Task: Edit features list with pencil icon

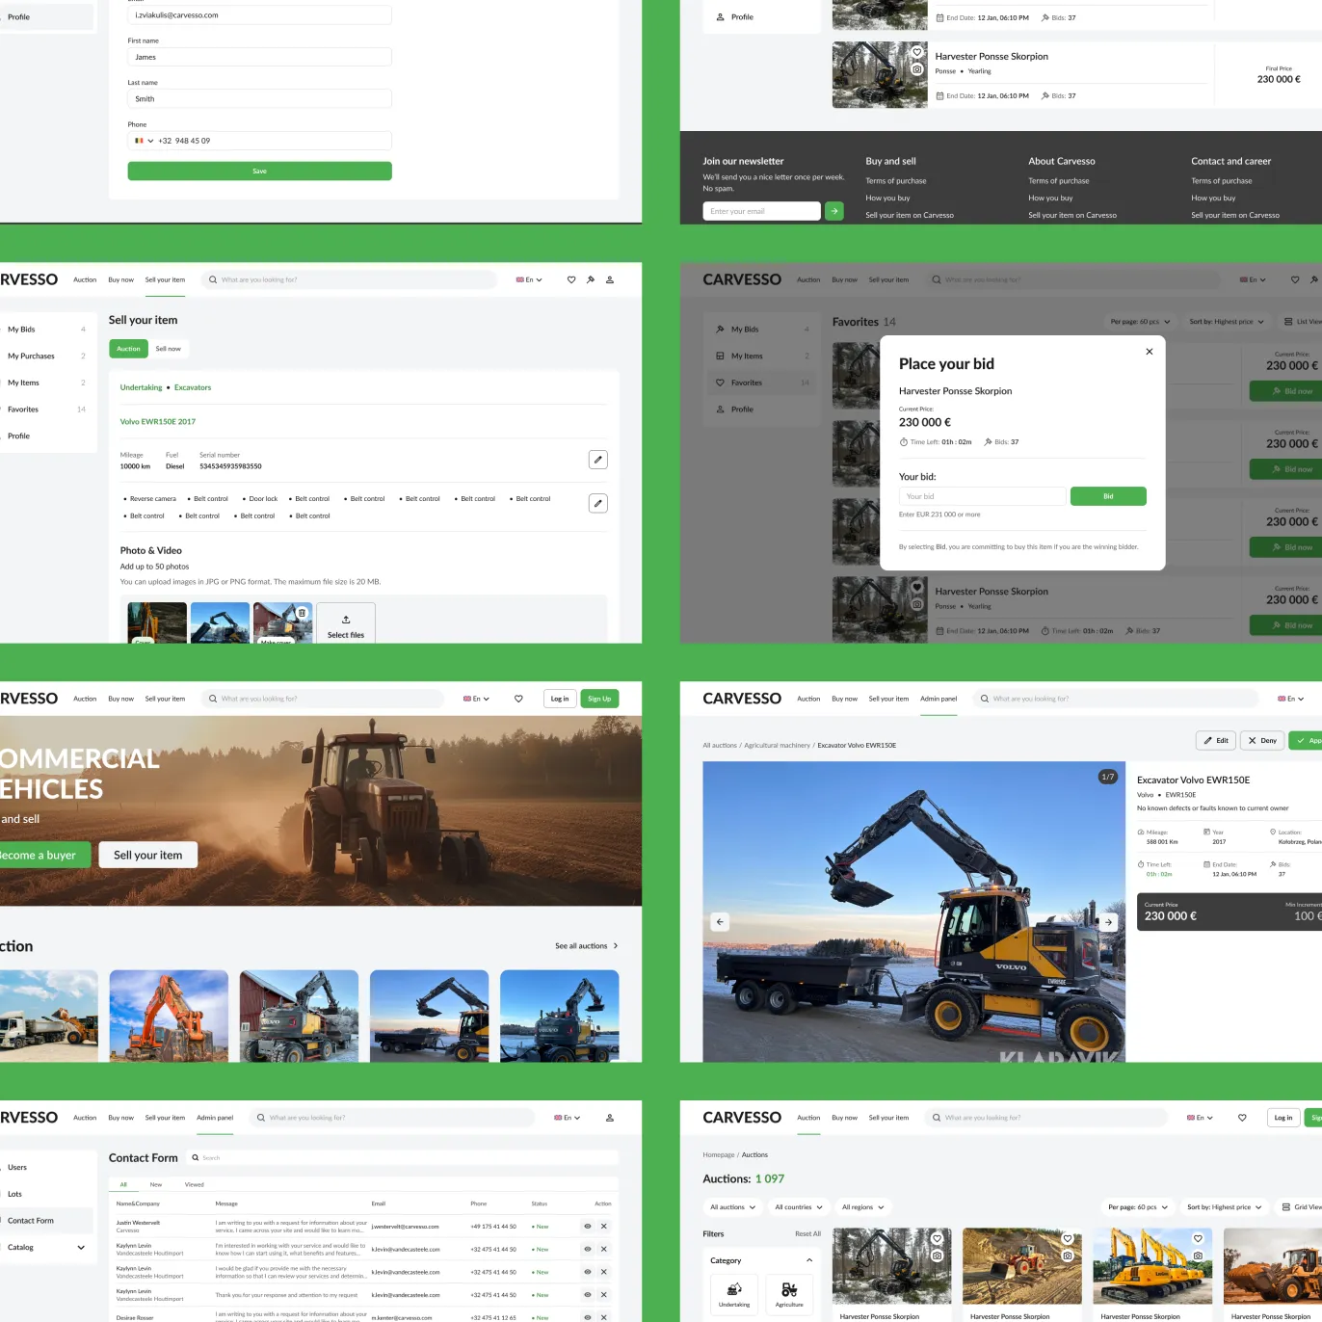Action: [x=598, y=503]
